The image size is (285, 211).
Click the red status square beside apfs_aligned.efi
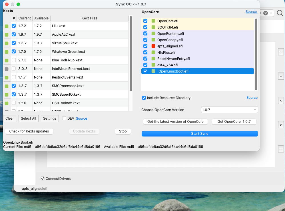point(153,46)
